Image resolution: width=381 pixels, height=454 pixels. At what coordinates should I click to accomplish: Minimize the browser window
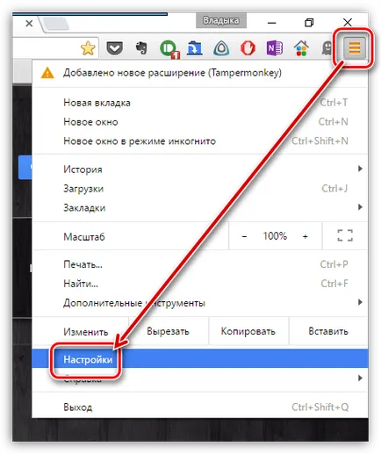click(x=272, y=23)
